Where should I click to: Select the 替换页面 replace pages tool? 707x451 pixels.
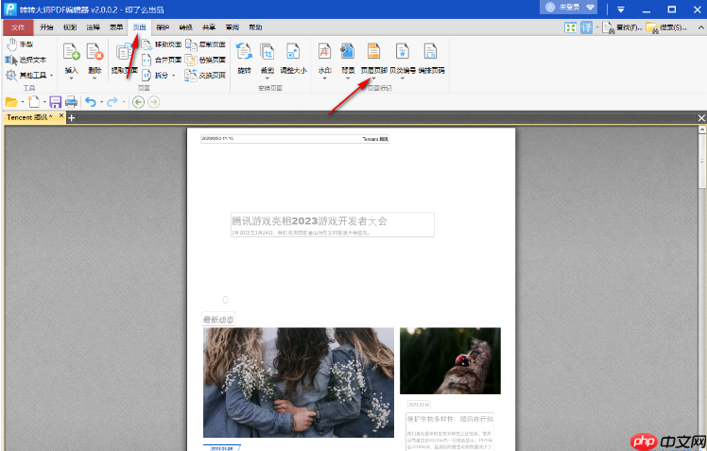click(206, 60)
